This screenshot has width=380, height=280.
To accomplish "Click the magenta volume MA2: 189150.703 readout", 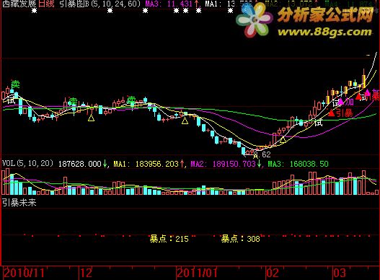I will (x=224, y=164).
